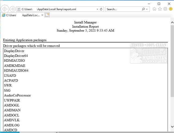
Task: Click the vertical scrollbar up arrow
Action: 172,23
